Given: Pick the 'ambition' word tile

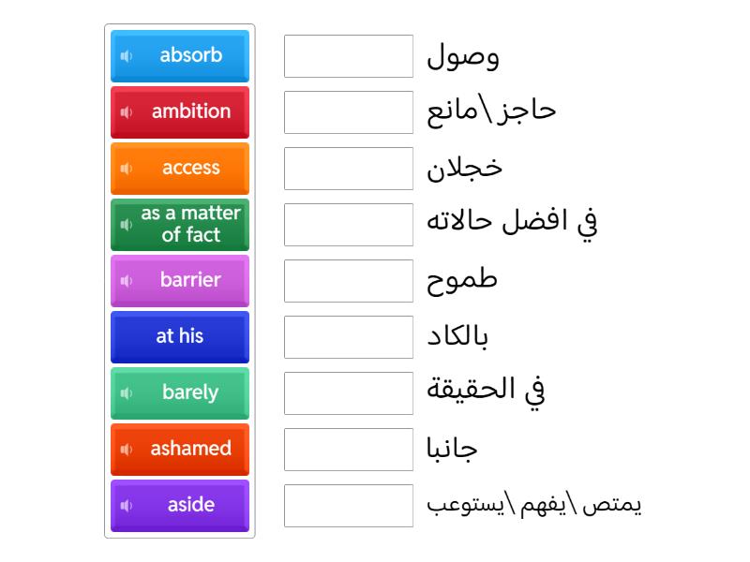Looking at the screenshot, I should pos(190,111).
